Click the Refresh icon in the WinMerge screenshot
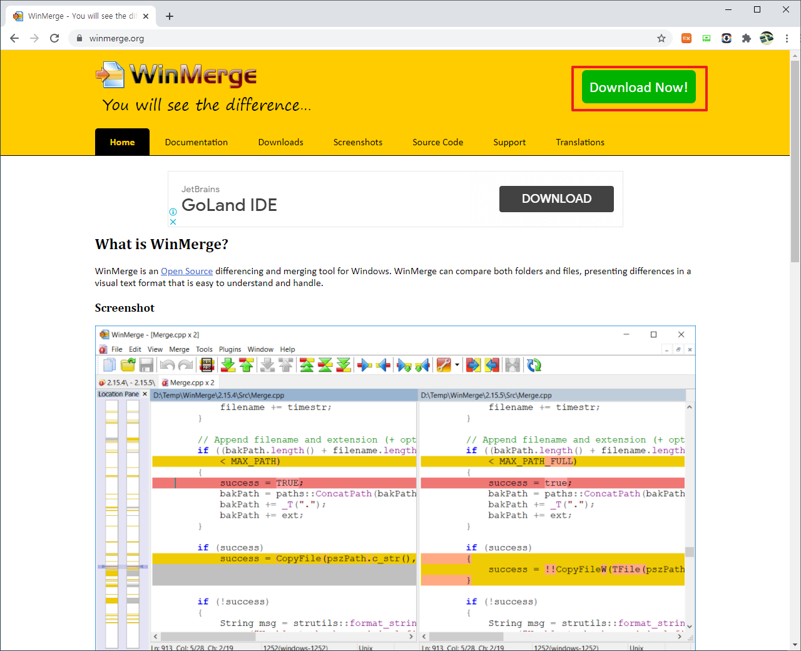The width and height of the screenshot is (801, 651). coord(534,365)
